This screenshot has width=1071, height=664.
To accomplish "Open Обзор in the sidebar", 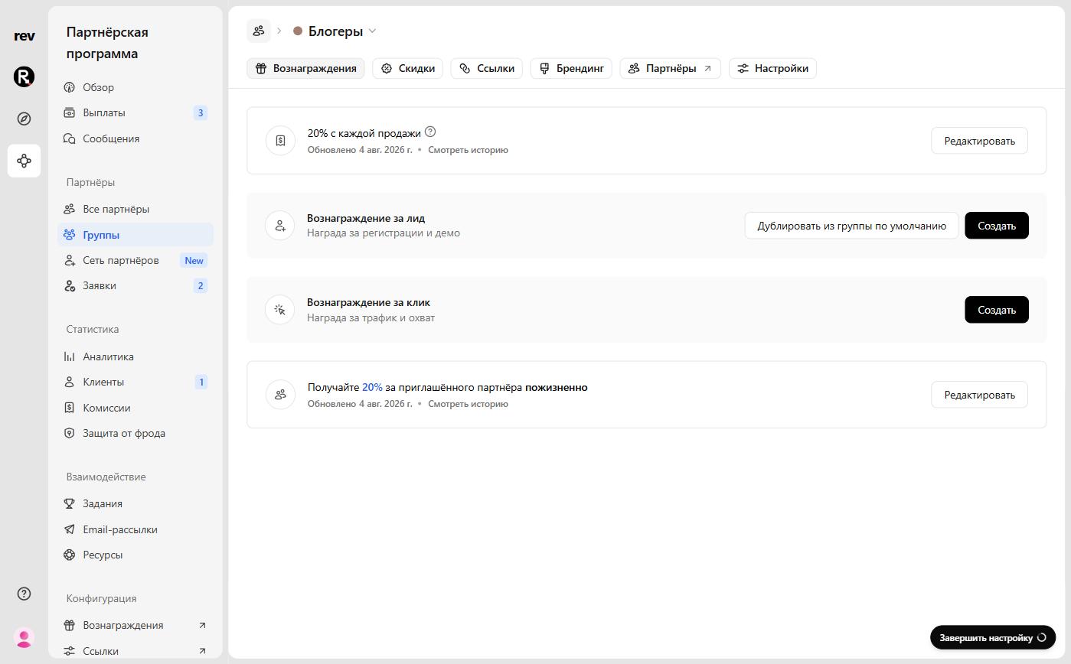I will [x=136, y=87].
